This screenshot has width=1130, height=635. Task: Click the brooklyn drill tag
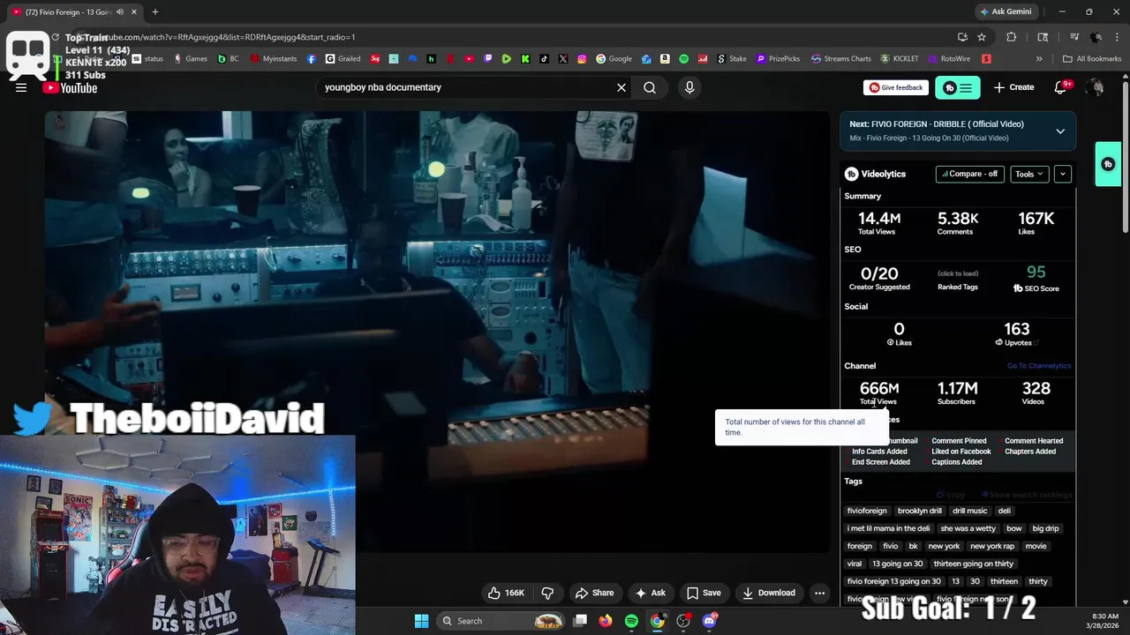[920, 511]
